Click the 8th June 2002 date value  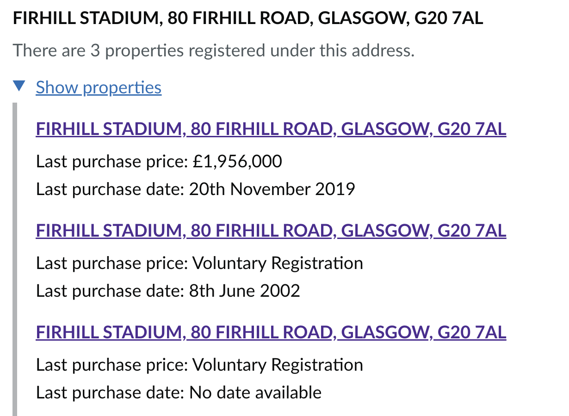coord(245,291)
